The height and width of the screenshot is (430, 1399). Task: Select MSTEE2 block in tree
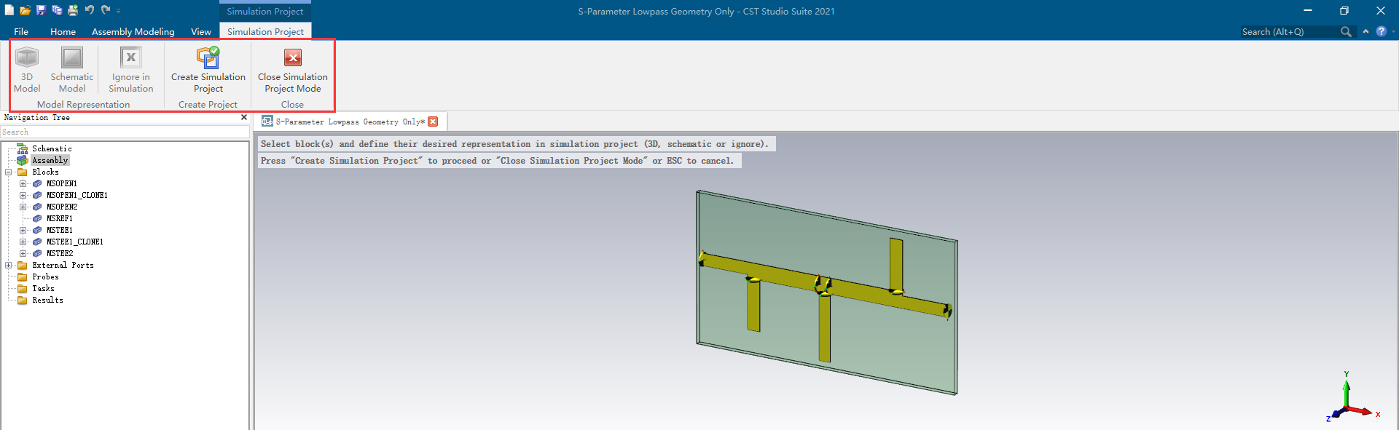coord(60,253)
